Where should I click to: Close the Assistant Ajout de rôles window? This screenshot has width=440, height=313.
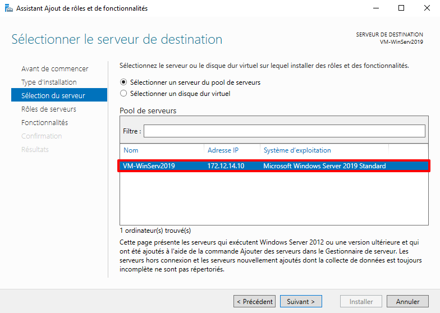[427, 8]
